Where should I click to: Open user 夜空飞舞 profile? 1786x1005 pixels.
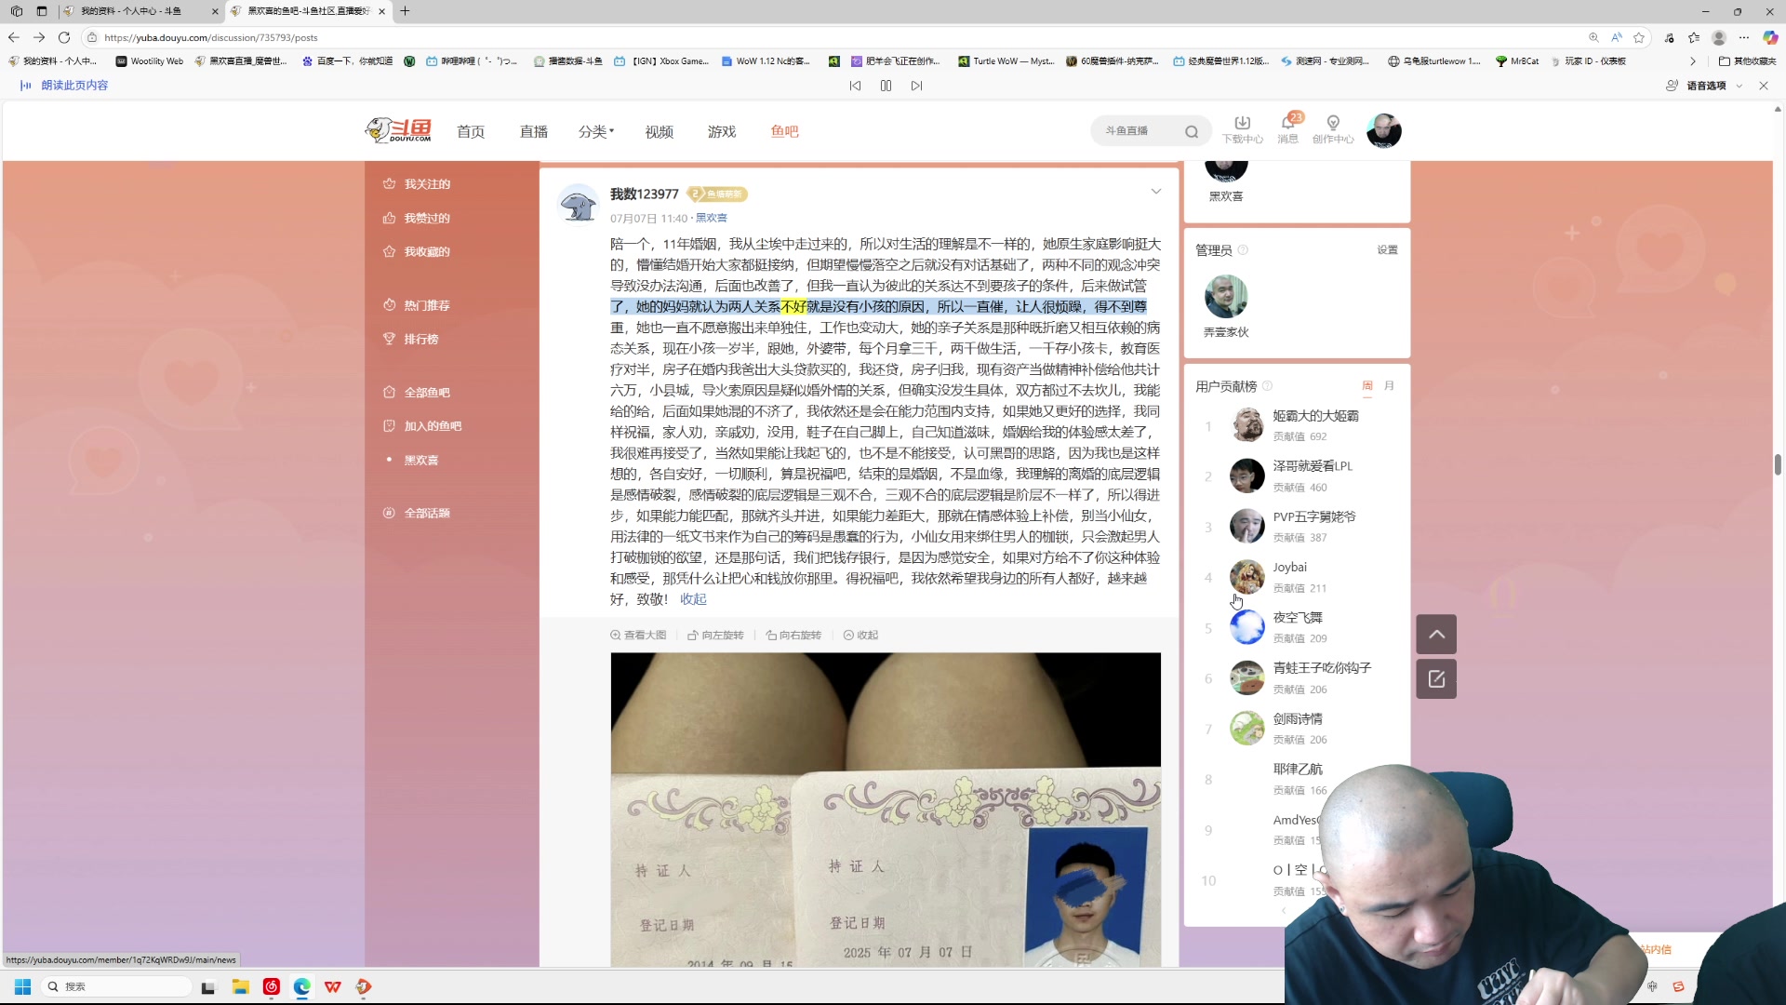click(x=1298, y=618)
